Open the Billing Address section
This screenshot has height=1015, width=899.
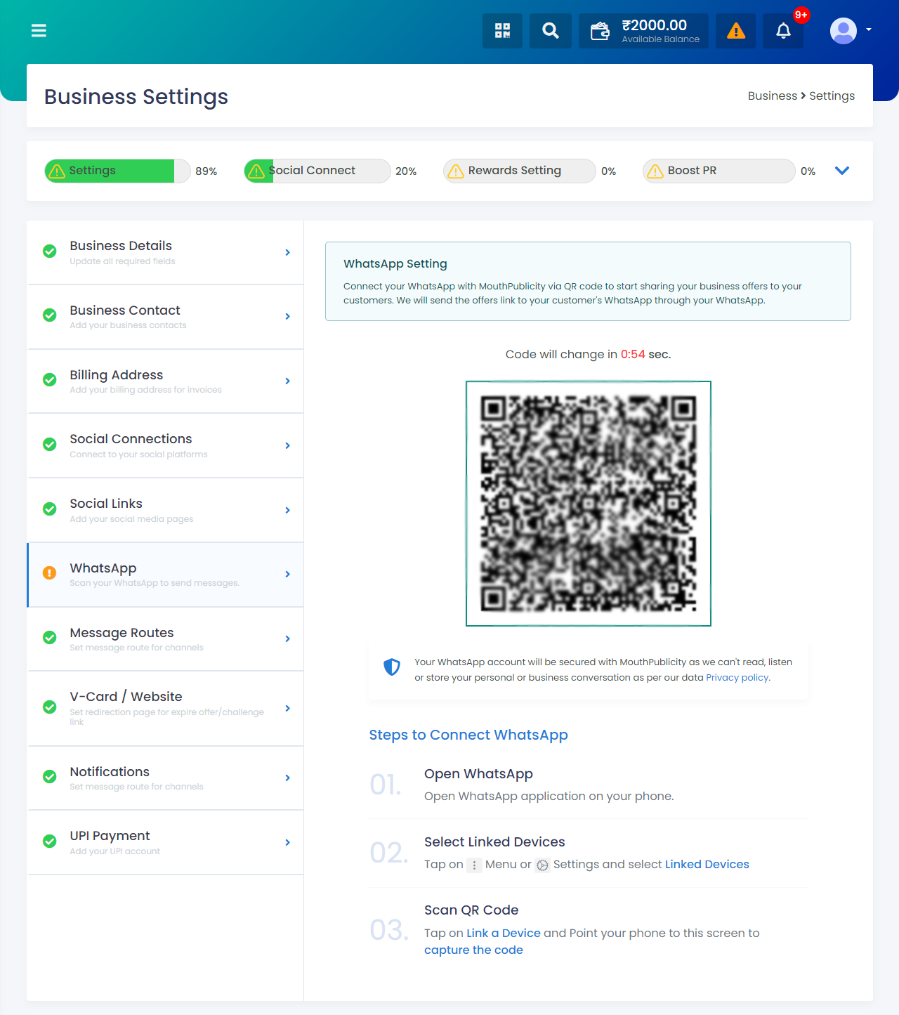click(166, 381)
